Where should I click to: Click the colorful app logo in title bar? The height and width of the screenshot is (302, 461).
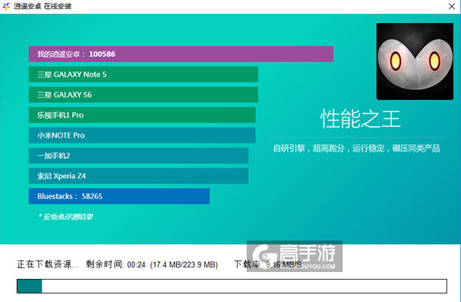6,6
